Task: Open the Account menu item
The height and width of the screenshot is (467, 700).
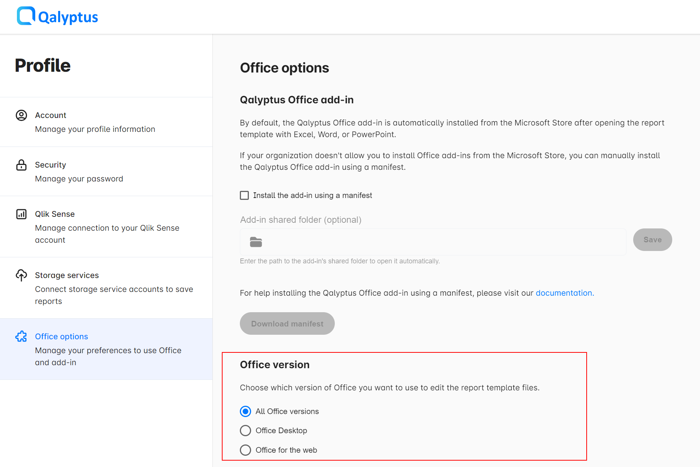Action: [51, 115]
